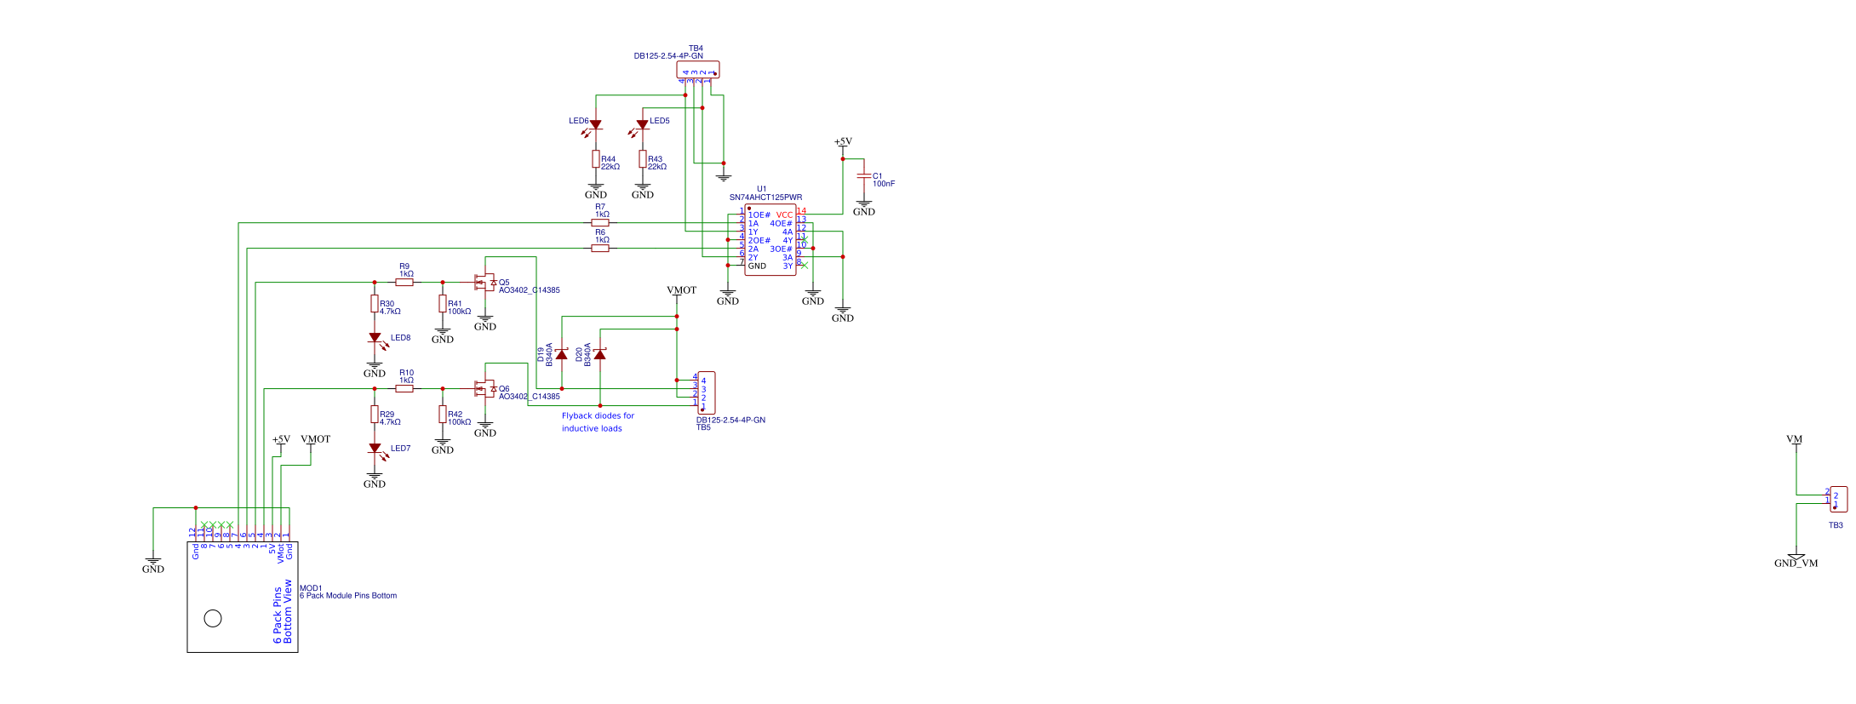Select the TB3 two-pin connector symbol

(x=1839, y=500)
